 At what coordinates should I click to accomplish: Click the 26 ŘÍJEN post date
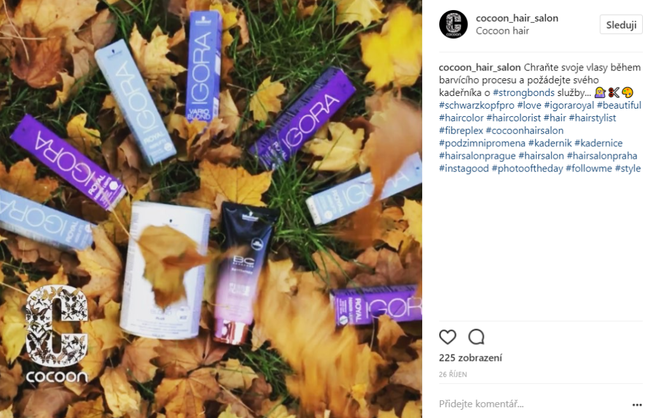click(x=453, y=374)
